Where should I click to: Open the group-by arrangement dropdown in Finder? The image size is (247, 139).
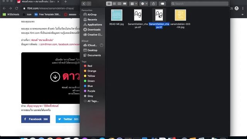[x=134, y=3]
